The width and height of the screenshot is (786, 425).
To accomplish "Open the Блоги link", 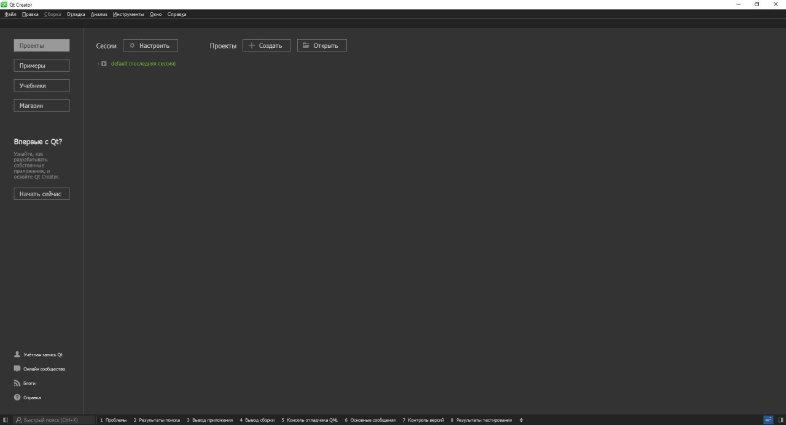I will [x=29, y=383].
